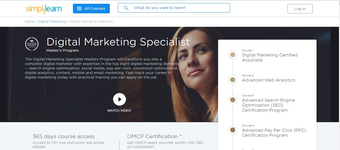Screen dimensions: 340x150
Task: Select the Advanced Search Engine Optimization course
Action: pos(268,105)
